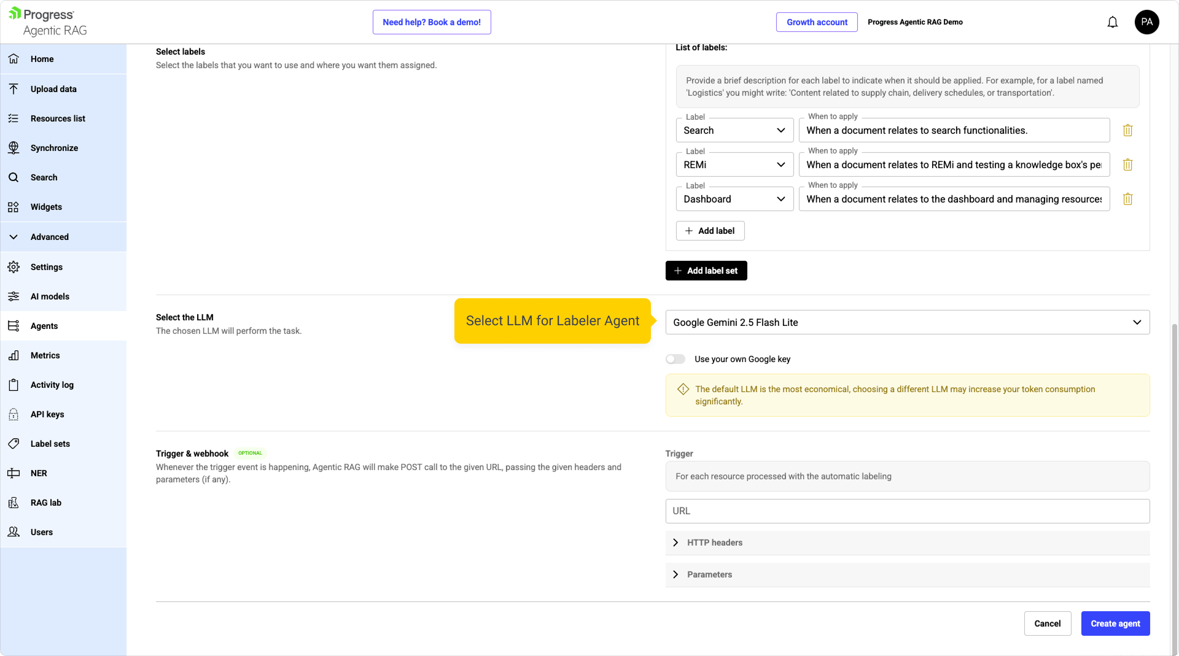Enable Use your own Google key

pyautogui.click(x=675, y=359)
